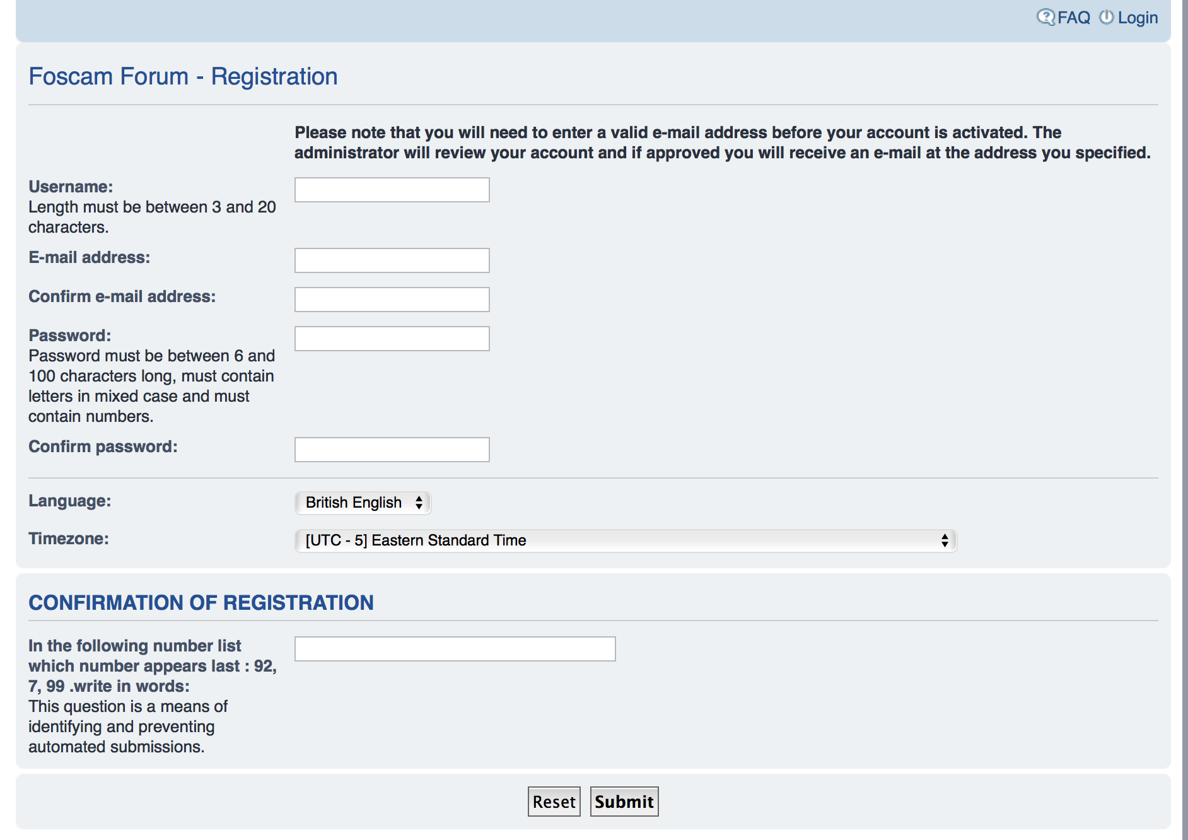Go to the Login page
The width and height of the screenshot is (1188, 840).
click(x=1138, y=18)
